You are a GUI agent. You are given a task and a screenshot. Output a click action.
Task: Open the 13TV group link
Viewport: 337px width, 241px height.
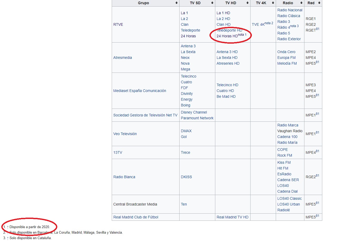coord(118,152)
